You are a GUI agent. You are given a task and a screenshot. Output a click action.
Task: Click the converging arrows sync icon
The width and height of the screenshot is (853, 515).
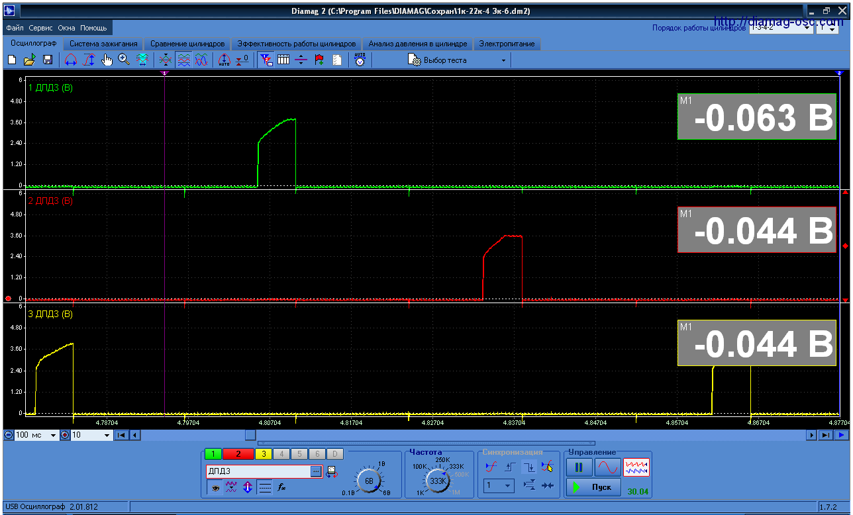547,486
